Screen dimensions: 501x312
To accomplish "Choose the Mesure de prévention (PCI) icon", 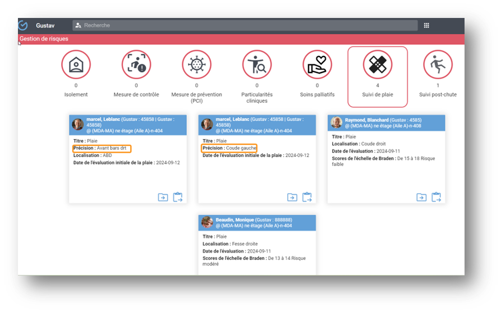I will (x=196, y=65).
